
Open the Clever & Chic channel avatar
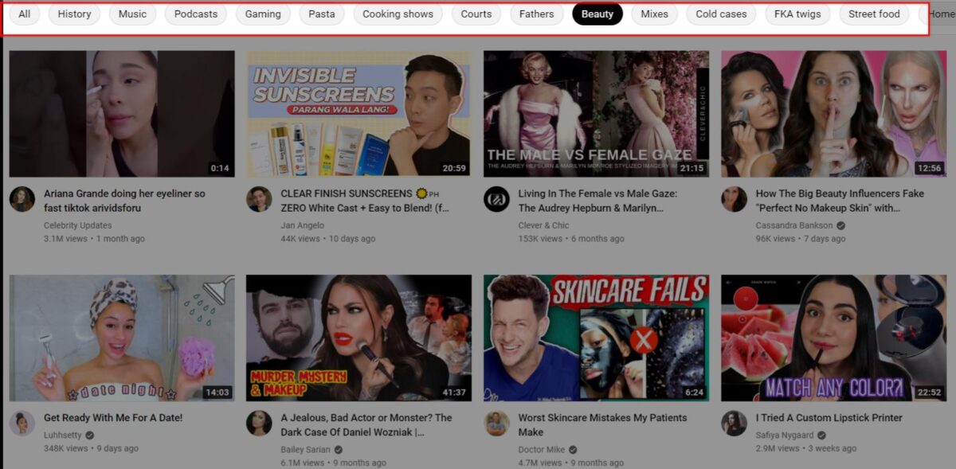pos(496,201)
